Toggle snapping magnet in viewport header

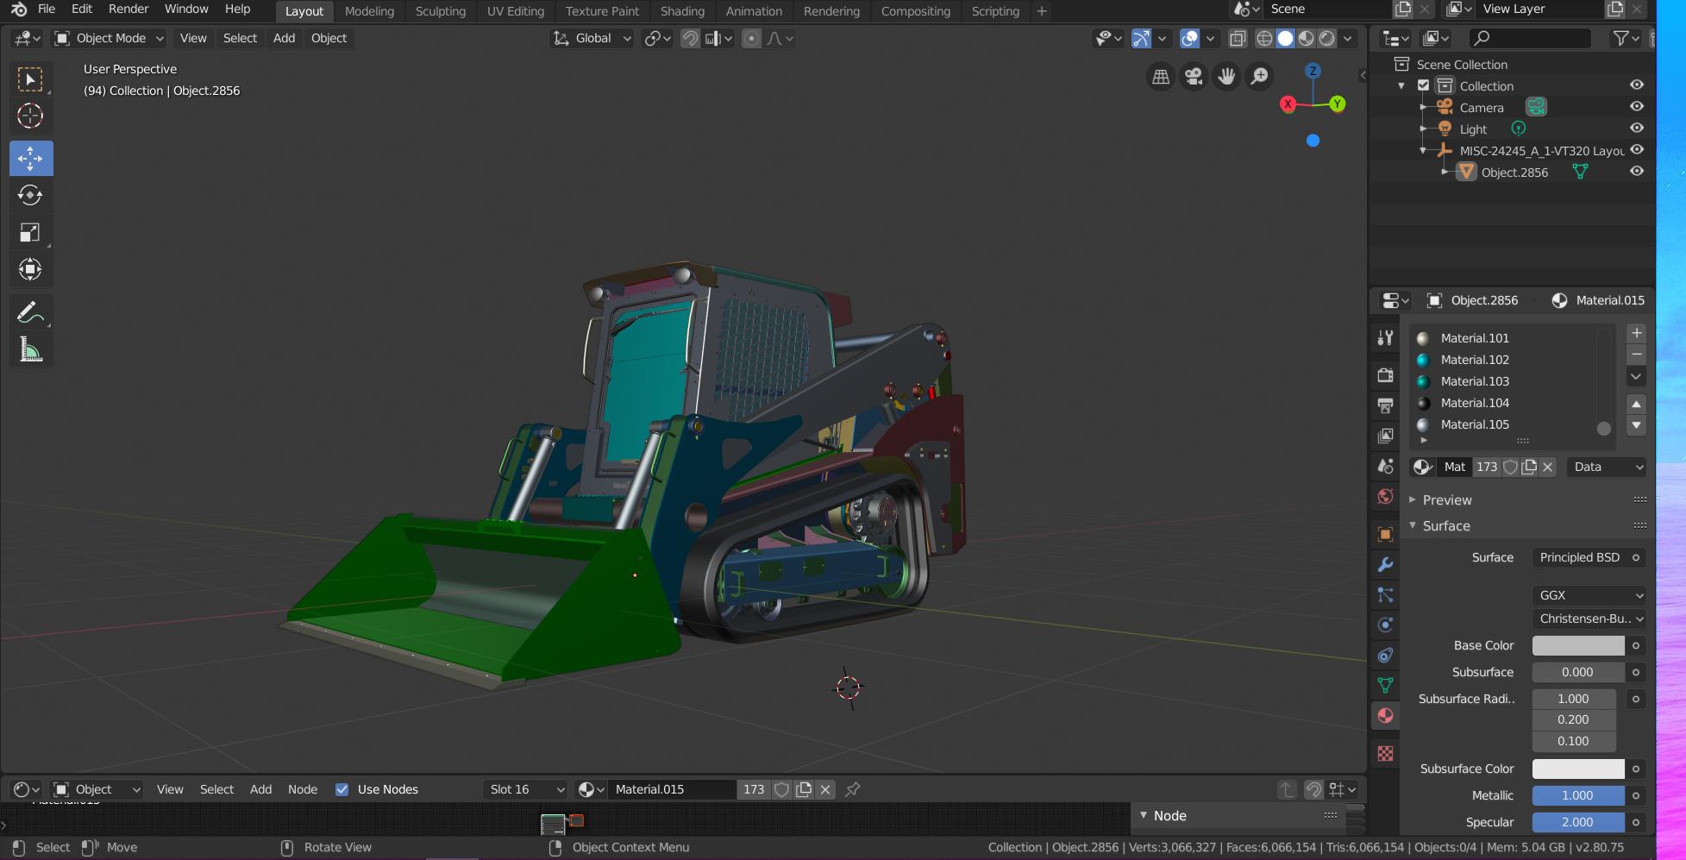(x=690, y=38)
